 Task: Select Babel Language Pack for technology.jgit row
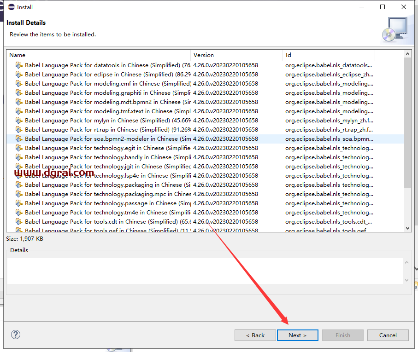pos(205,166)
